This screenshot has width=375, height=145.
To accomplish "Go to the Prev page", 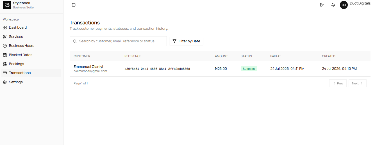I will (x=338, y=83).
